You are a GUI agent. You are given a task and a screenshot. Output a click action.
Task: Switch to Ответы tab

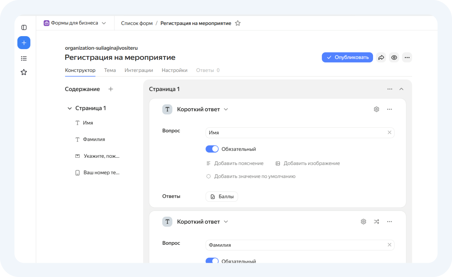coord(208,70)
